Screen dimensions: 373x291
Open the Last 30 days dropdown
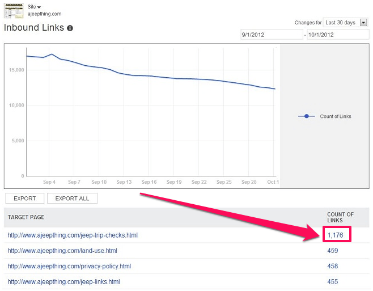coord(346,23)
